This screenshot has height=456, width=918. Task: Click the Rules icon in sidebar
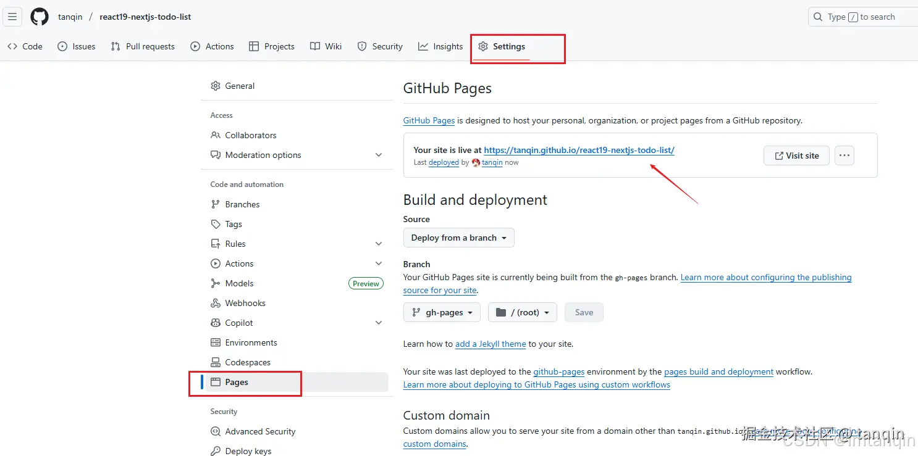point(216,244)
